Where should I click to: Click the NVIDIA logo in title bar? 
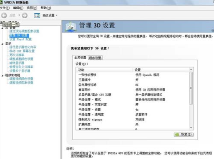coord(1,2)
